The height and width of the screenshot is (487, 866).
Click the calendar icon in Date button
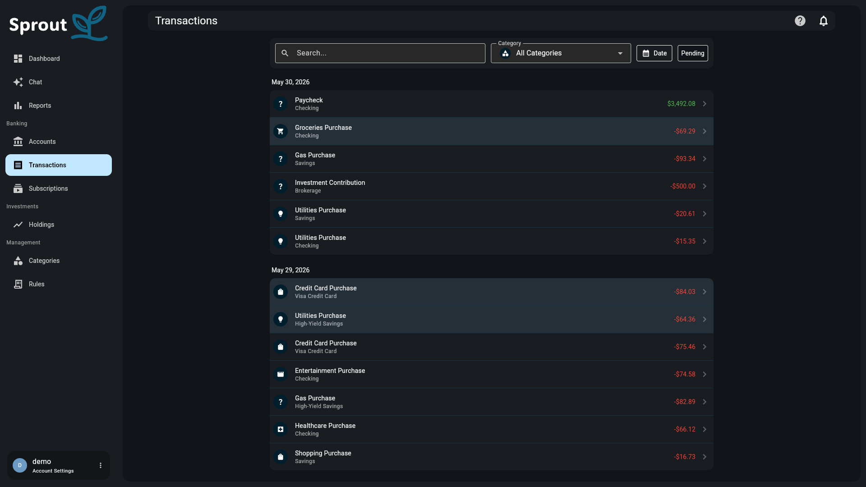[646, 53]
